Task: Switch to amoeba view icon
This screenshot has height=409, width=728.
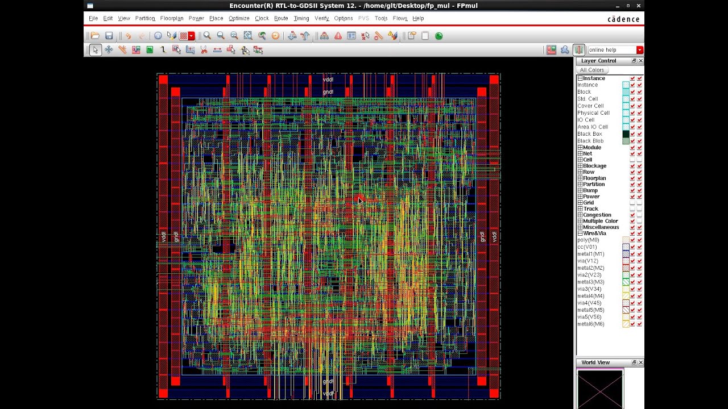Action: 565,50
